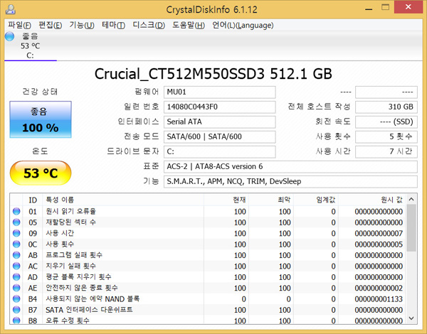The width and height of the screenshot is (427, 334).
Task: Click the interface field Serial ATA
Action: pos(219,122)
